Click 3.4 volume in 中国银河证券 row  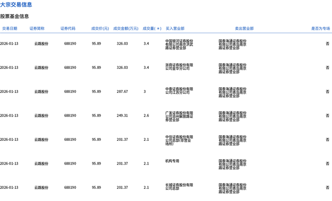point(146,44)
